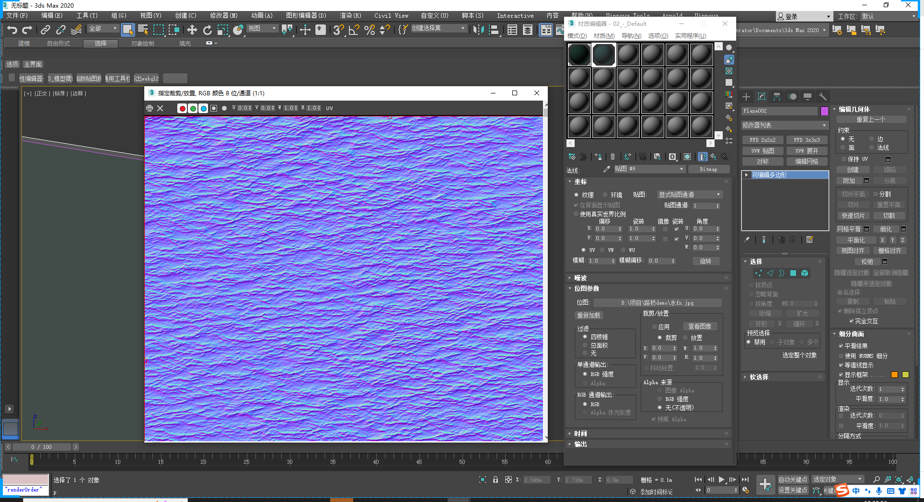Pick material with the eyedropper icon
924x502 pixels.
coord(607,169)
